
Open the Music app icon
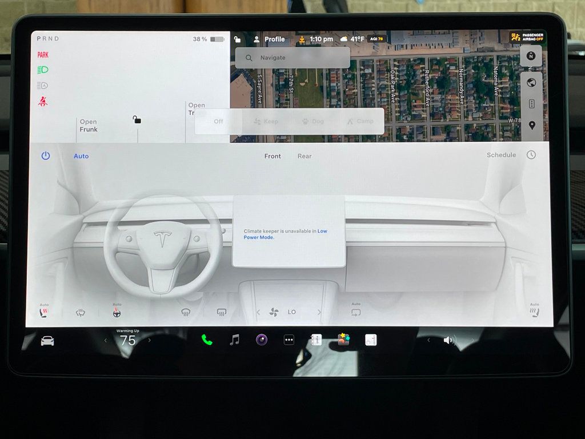pyautogui.click(x=234, y=340)
